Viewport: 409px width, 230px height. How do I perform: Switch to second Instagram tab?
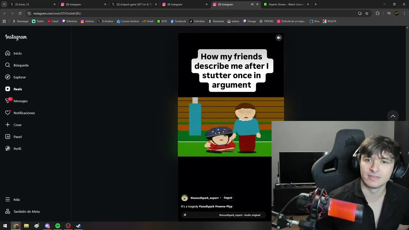184,4
